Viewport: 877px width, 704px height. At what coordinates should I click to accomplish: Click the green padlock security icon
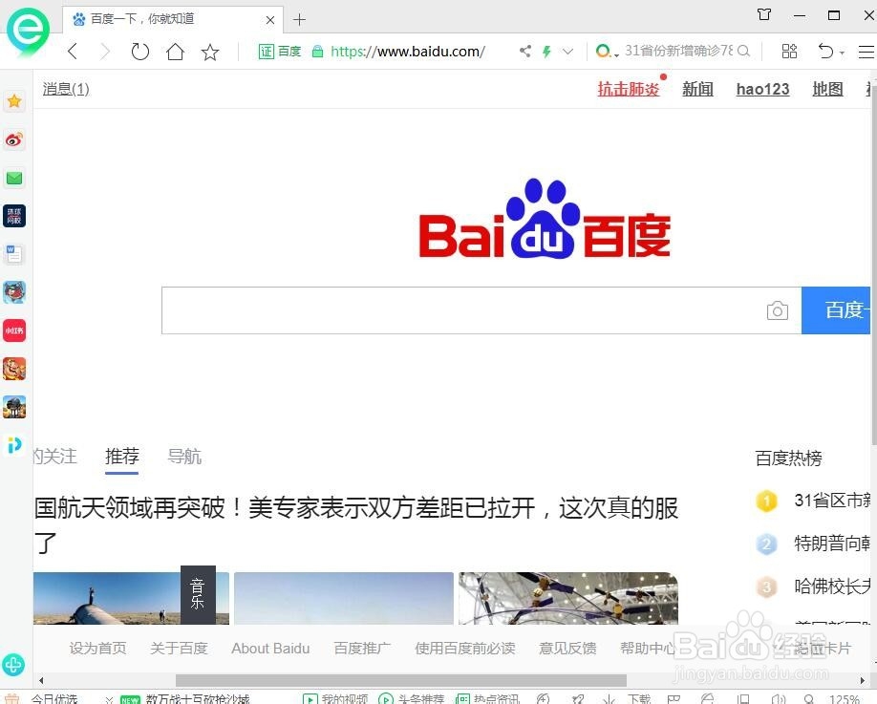[318, 52]
